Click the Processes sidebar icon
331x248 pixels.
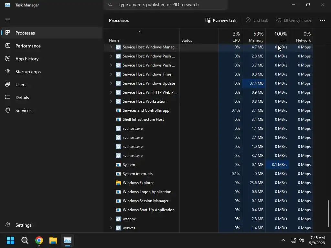[8, 33]
